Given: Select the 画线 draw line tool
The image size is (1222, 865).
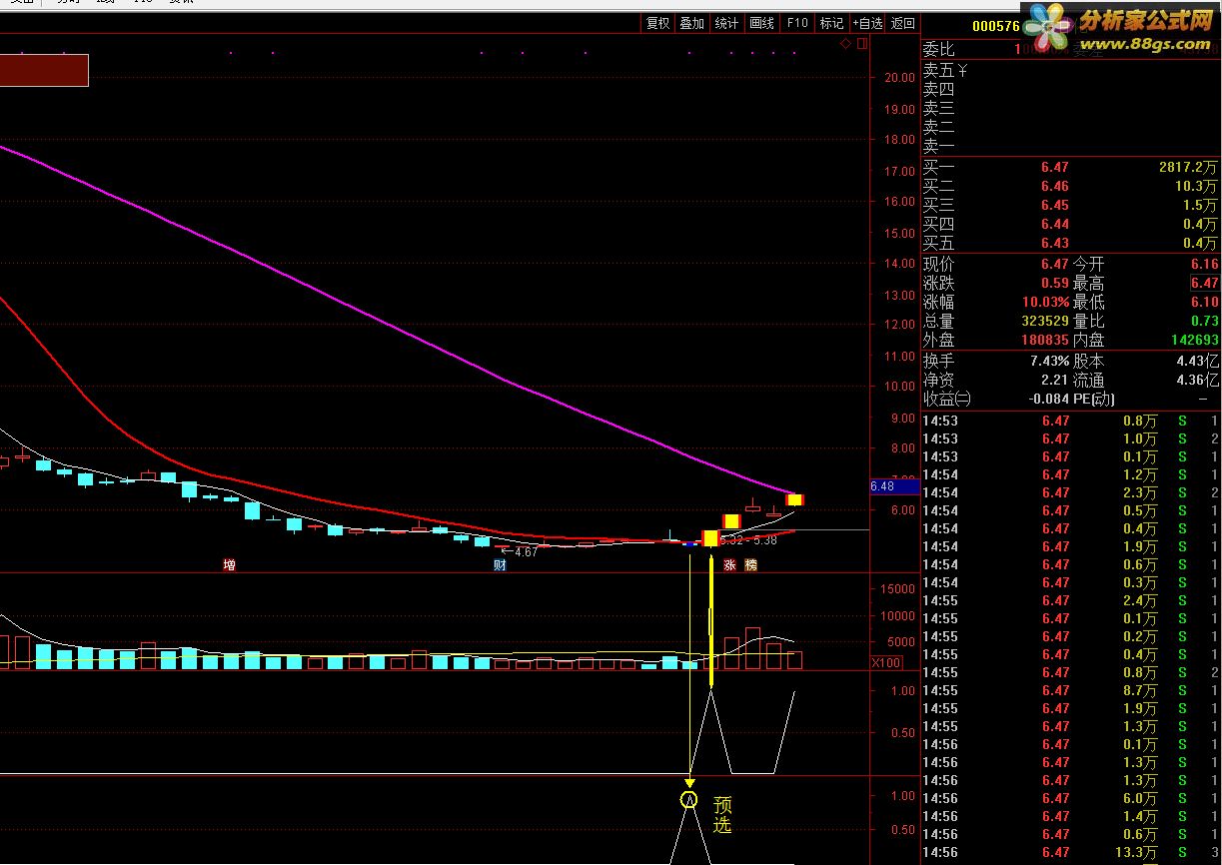Looking at the screenshot, I should point(761,23).
